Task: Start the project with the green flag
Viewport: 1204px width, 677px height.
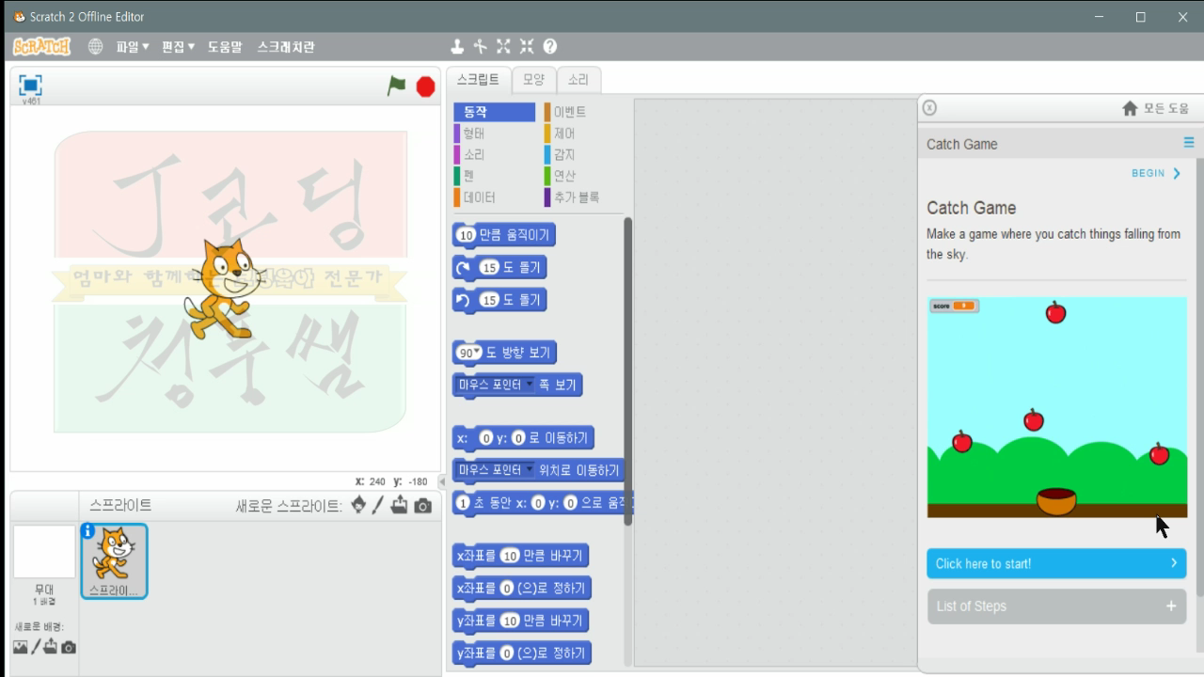Action: (x=397, y=86)
